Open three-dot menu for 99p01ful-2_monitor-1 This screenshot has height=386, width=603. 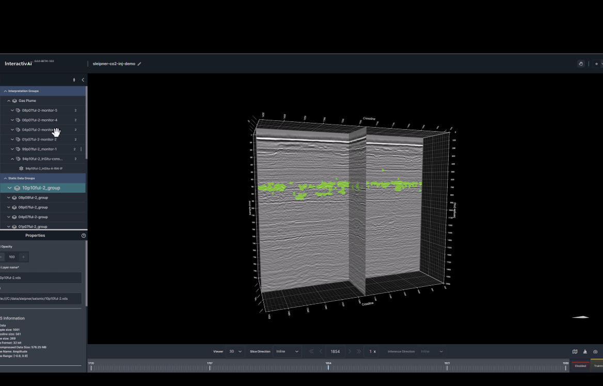click(81, 149)
